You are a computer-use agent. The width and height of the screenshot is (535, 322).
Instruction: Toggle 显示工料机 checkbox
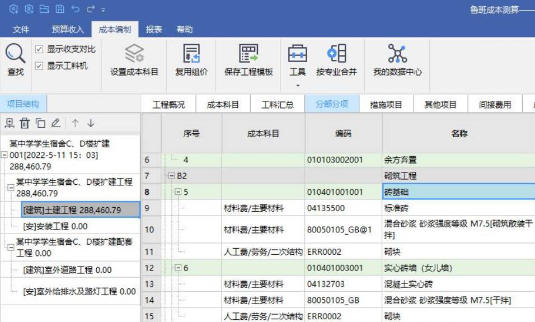39,66
